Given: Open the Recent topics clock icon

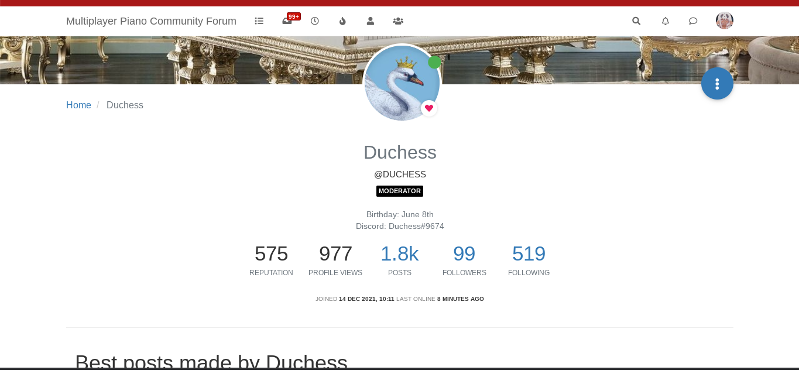Looking at the screenshot, I should [x=315, y=21].
